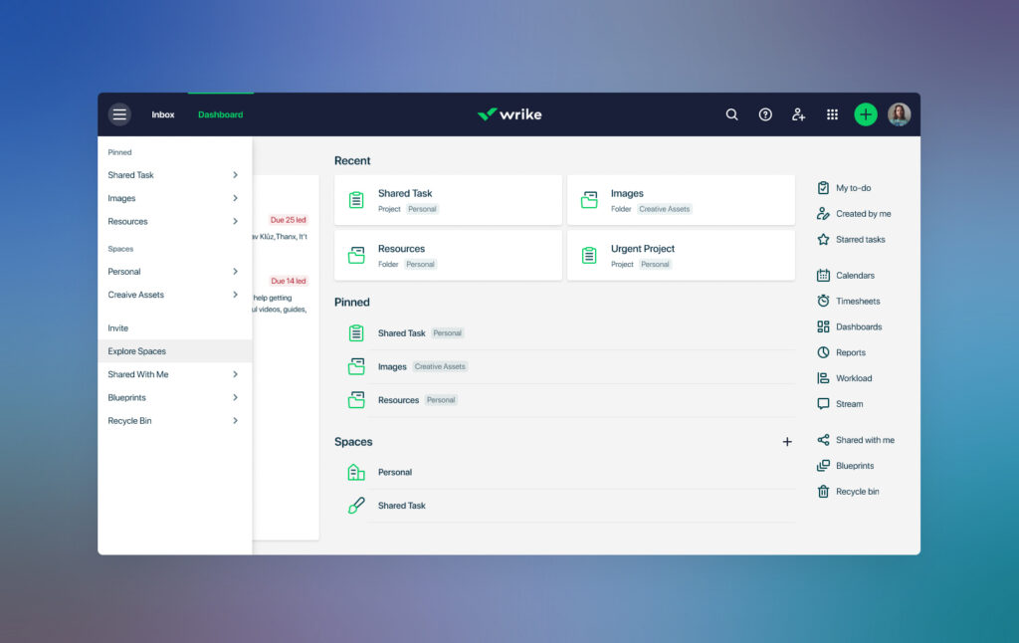
Task: Click the My to-do clipboard icon
Action: [x=823, y=188]
